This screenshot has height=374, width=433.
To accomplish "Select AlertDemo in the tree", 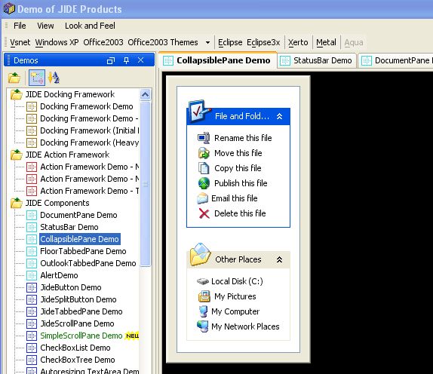I will pyautogui.click(x=59, y=275).
